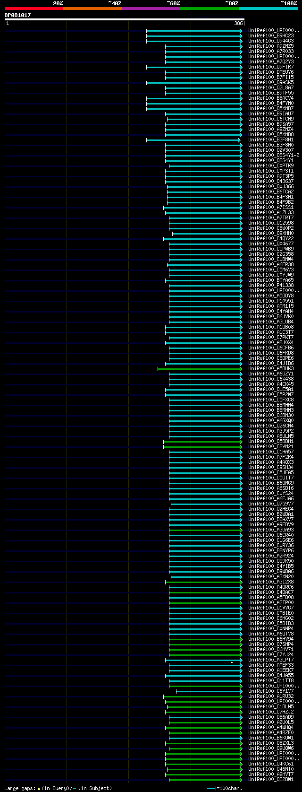Select hit label UniRef100_D0EUY6
The image size is (302, 792).
coord(271,72)
